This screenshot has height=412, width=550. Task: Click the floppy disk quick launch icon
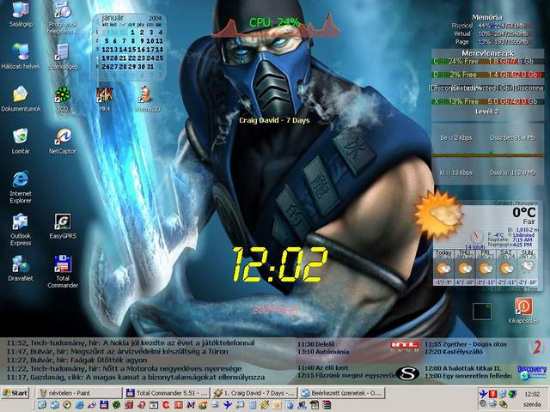pyautogui.click(x=104, y=405)
